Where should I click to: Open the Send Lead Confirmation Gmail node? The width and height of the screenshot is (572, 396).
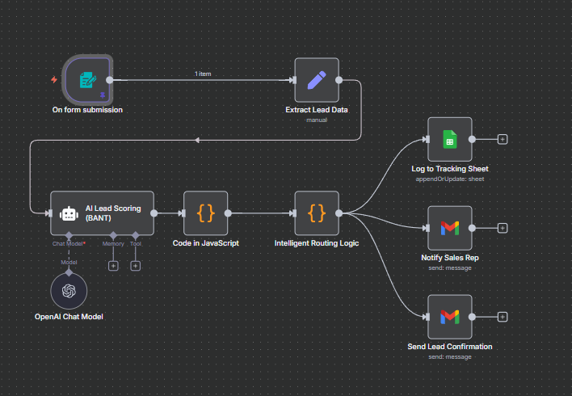[449, 317]
